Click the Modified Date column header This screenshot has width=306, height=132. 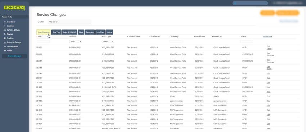(199, 37)
